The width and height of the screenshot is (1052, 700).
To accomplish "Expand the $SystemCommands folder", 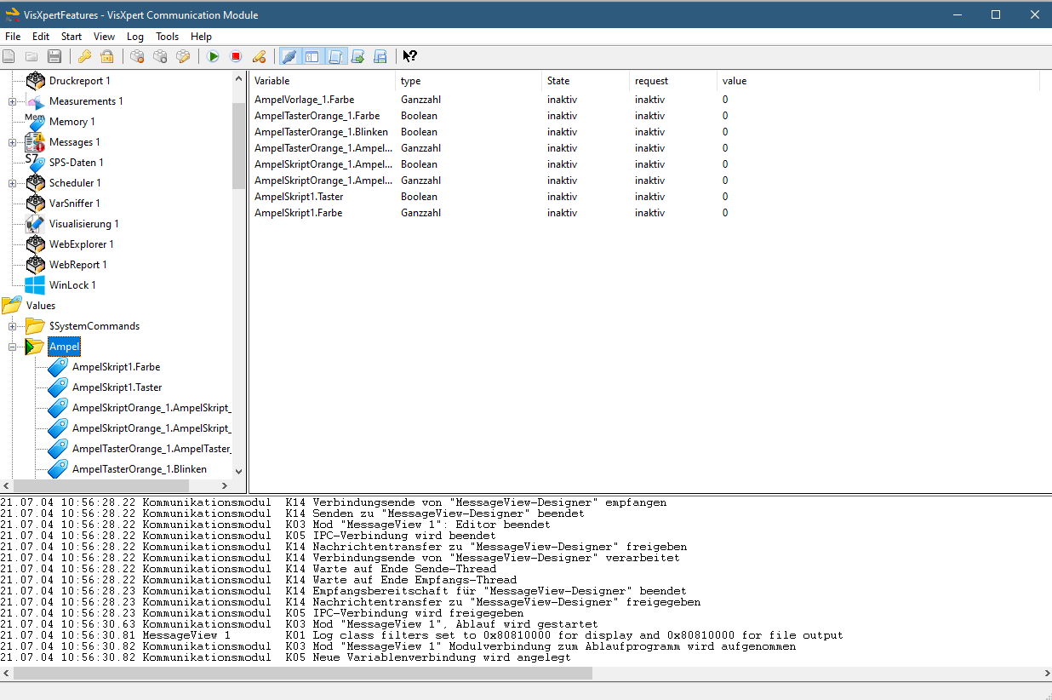I will [x=10, y=326].
